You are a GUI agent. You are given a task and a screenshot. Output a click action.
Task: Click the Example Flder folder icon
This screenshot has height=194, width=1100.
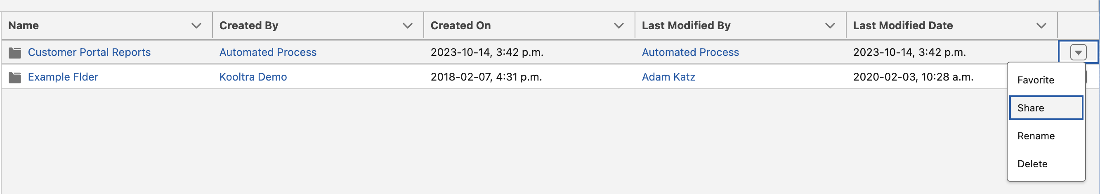15,77
